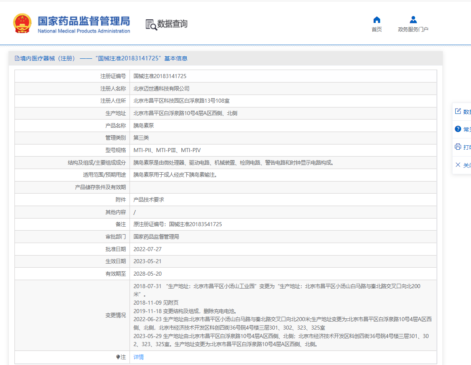Click the 打印 printer icon in sidebar
471x365 pixels.
click(x=458, y=146)
